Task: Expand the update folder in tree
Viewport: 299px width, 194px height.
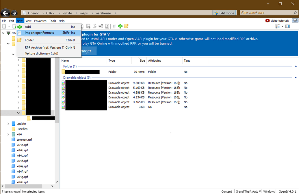Action: pyautogui.click(x=8, y=124)
